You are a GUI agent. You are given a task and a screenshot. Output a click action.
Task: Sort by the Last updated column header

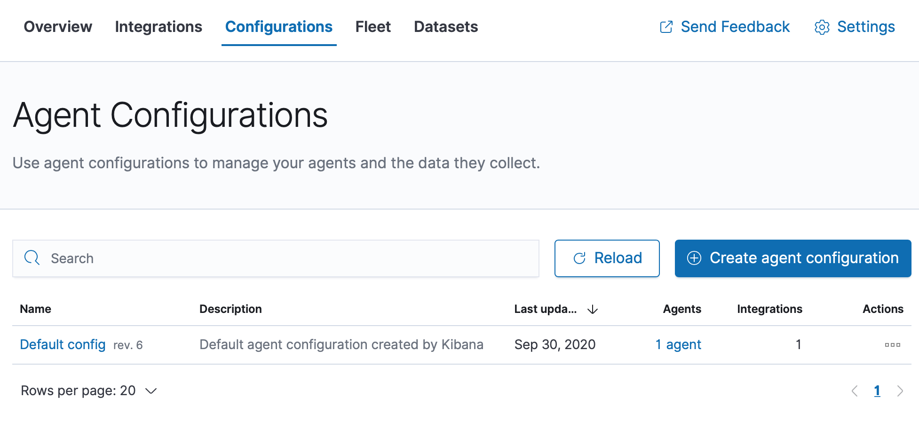pyautogui.click(x=545, y=309)
